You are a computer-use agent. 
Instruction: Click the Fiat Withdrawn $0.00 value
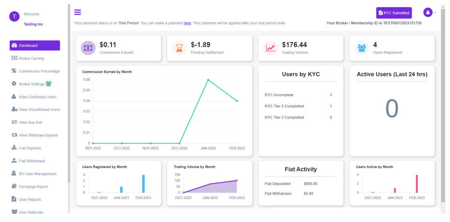click(x=309, y=193)
